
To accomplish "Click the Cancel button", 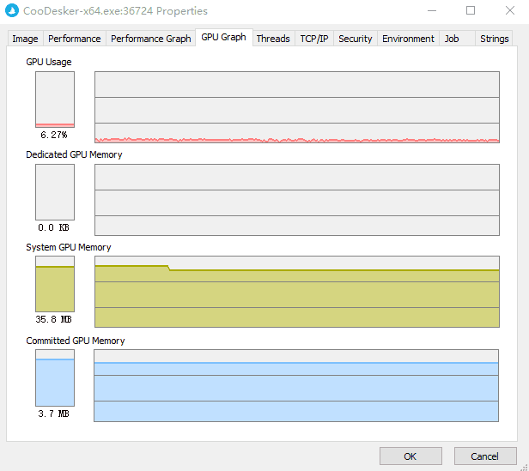I will point(485,456).
